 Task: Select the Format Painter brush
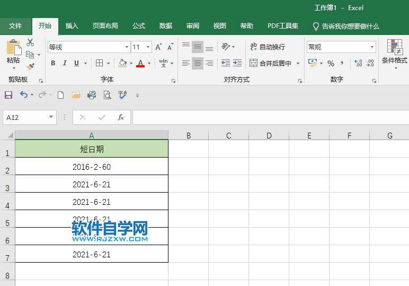click(31, 67)
